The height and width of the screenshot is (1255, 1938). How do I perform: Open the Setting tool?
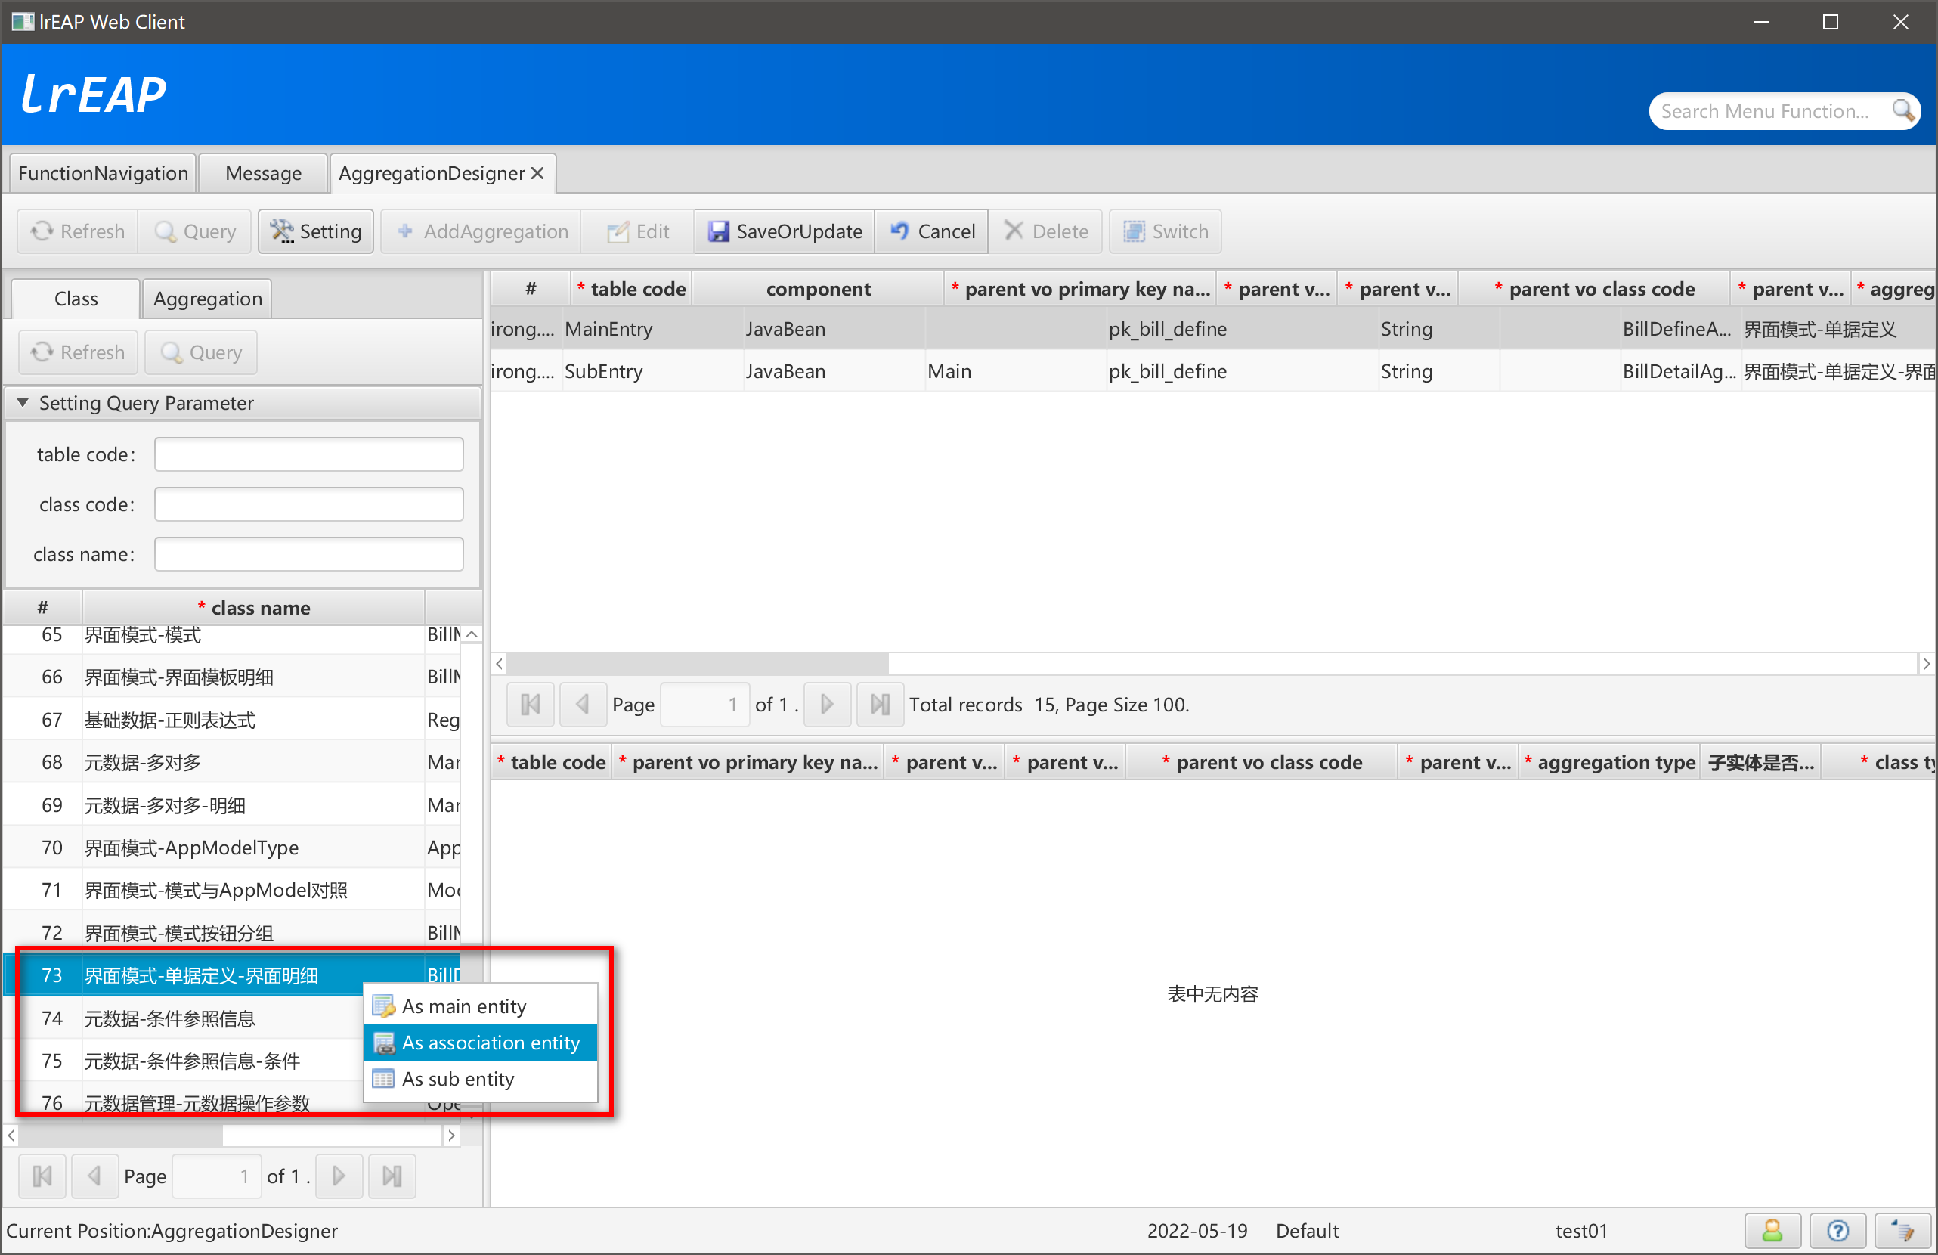click(x=316, y=231)
